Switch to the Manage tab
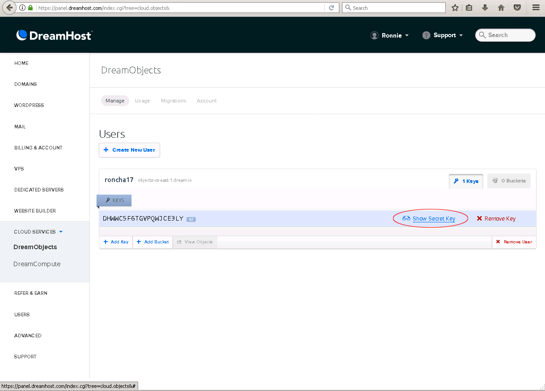Screen dimensions: 545x391 click(115, 101)
